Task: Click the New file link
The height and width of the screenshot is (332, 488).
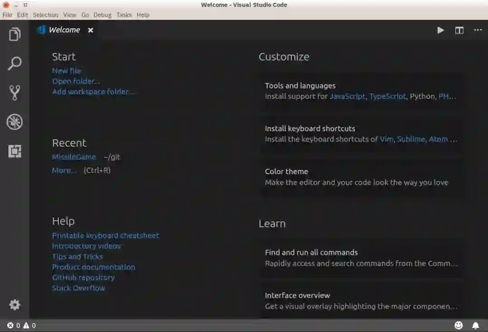Action: (x=66, y=70)
